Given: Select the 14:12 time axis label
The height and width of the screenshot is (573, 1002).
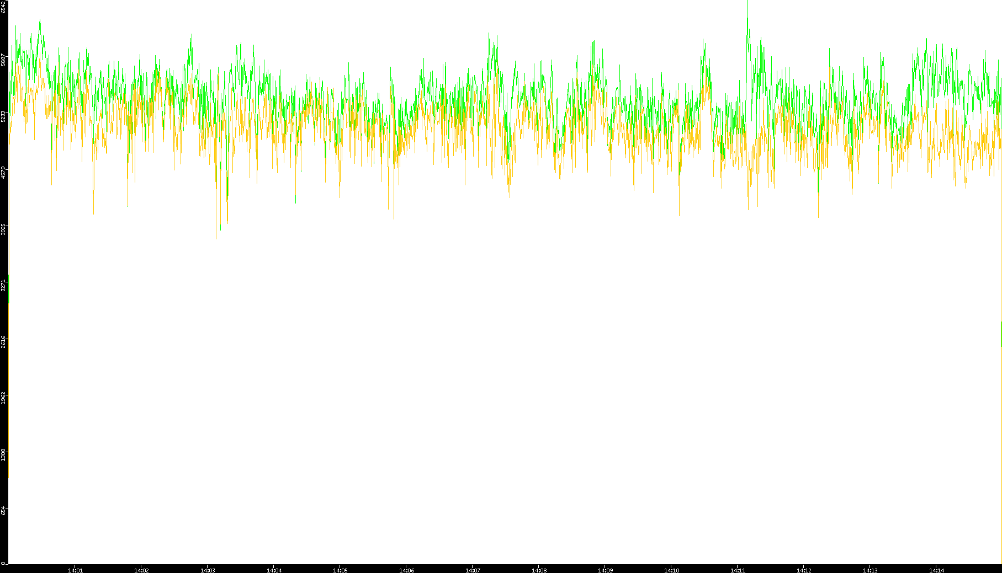Looking at the screenshot, I should coord(804,570).
